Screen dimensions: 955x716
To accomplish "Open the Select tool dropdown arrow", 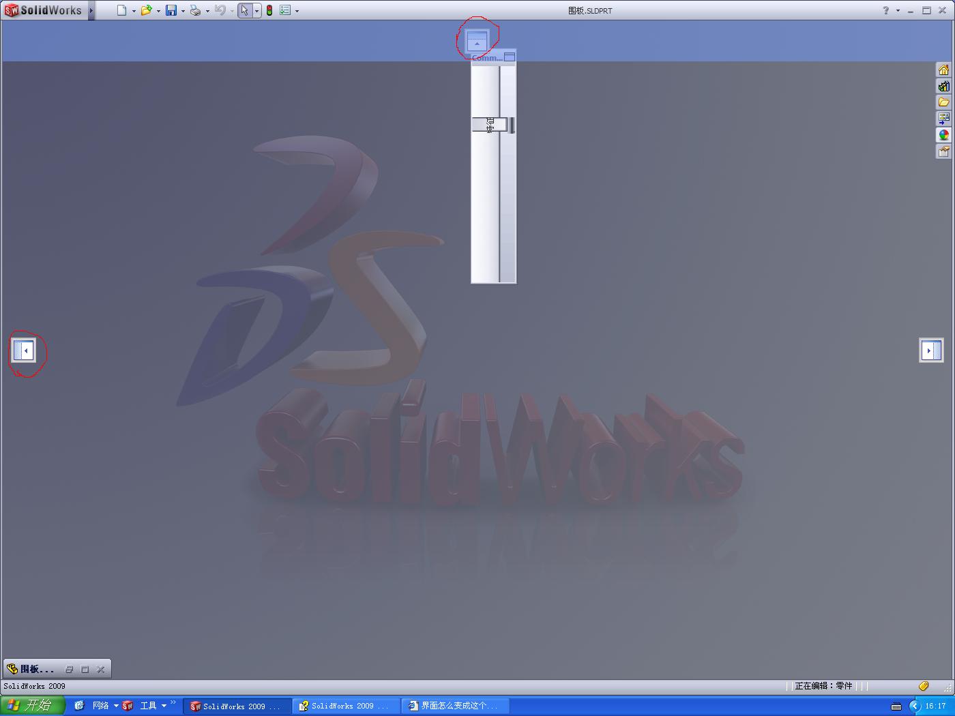I will tap(256, 11).
